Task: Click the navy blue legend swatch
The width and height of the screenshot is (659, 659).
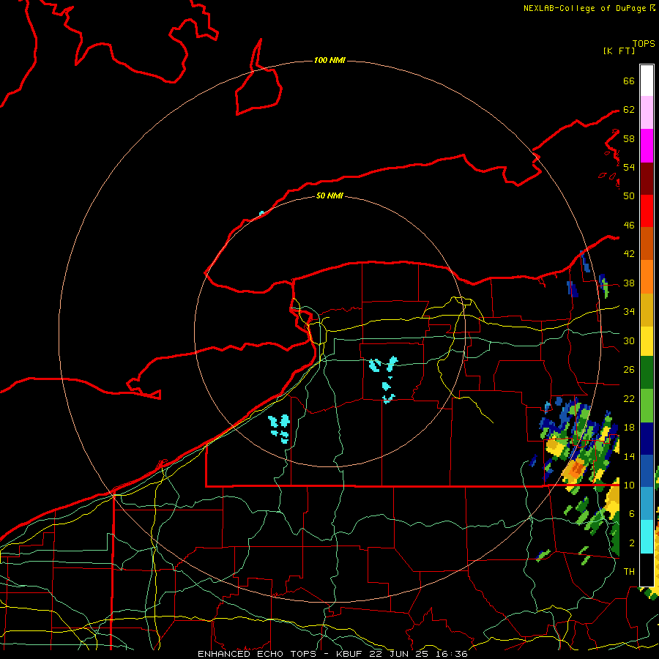Action: click(647, 439)
